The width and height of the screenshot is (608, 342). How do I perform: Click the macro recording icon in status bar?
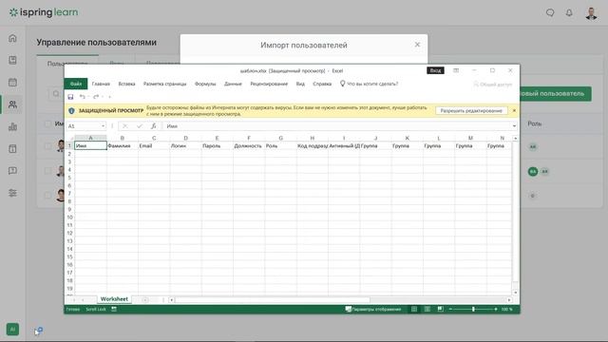[x=114, y=309]
